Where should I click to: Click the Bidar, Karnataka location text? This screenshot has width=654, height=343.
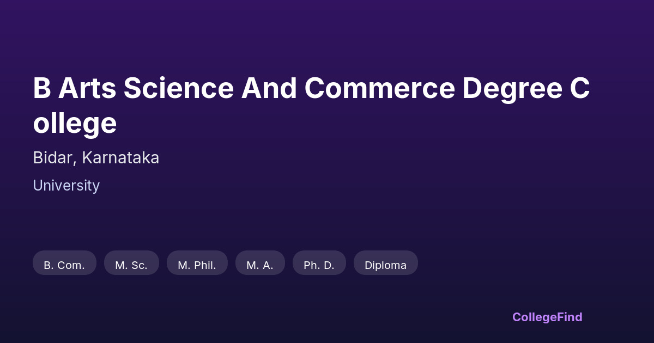tap(96, 158)
